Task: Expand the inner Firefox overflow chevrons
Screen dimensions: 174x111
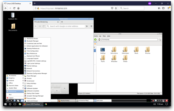Action: pos(87,26)
